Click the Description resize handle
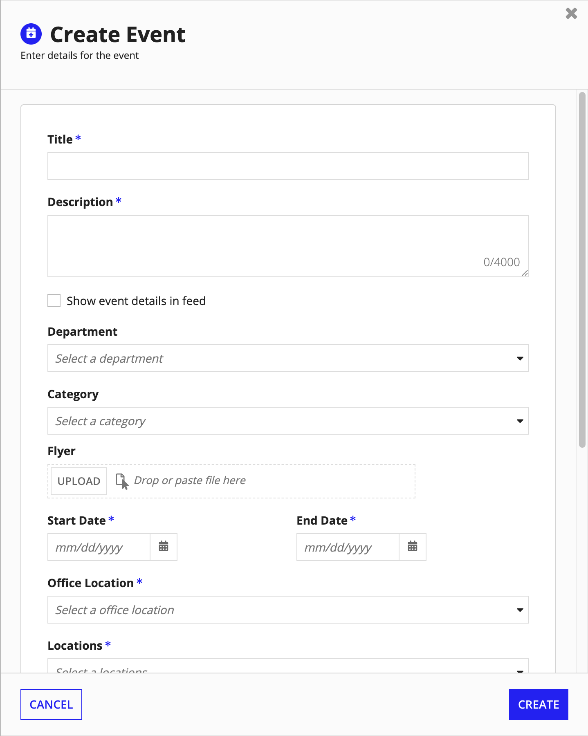588x736 pixels. pyautogui.click(x=525, y=273)
